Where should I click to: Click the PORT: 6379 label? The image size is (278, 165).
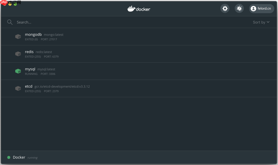(x=51, y=56)
